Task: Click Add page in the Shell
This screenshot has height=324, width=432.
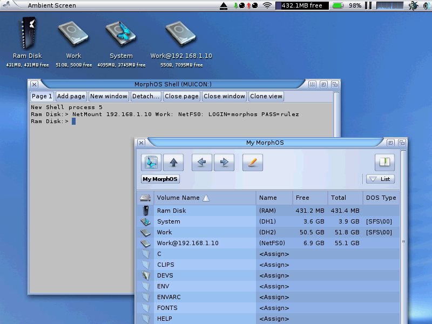Action: click(71, 96)
